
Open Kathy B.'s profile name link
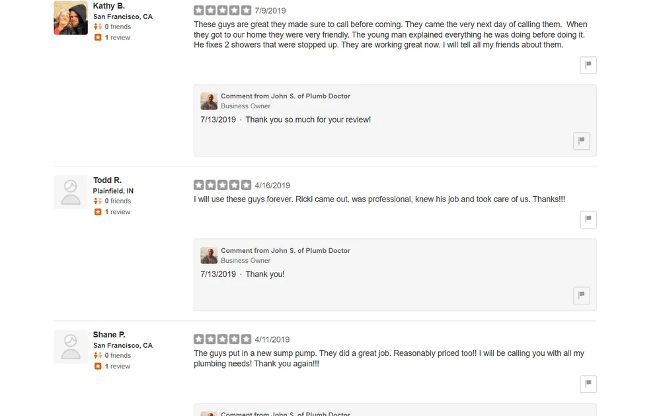click(x=108, y=6)
